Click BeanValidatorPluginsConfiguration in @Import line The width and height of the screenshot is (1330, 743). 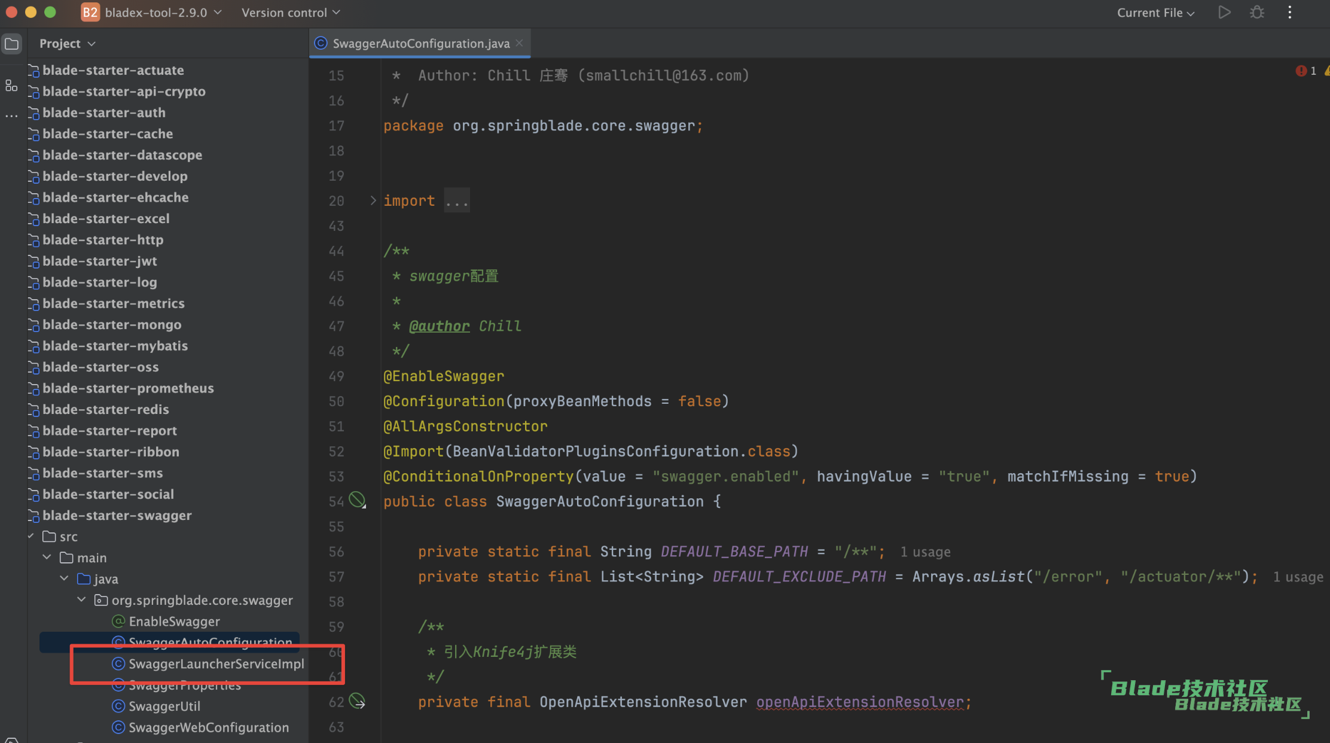pos(595,451)
